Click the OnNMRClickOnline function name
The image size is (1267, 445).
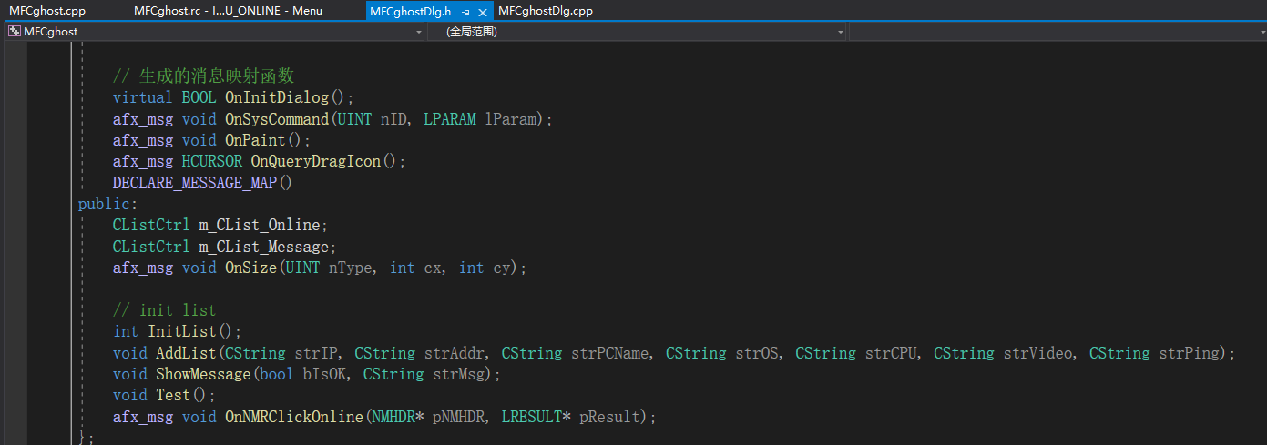[x=294, y=417]
